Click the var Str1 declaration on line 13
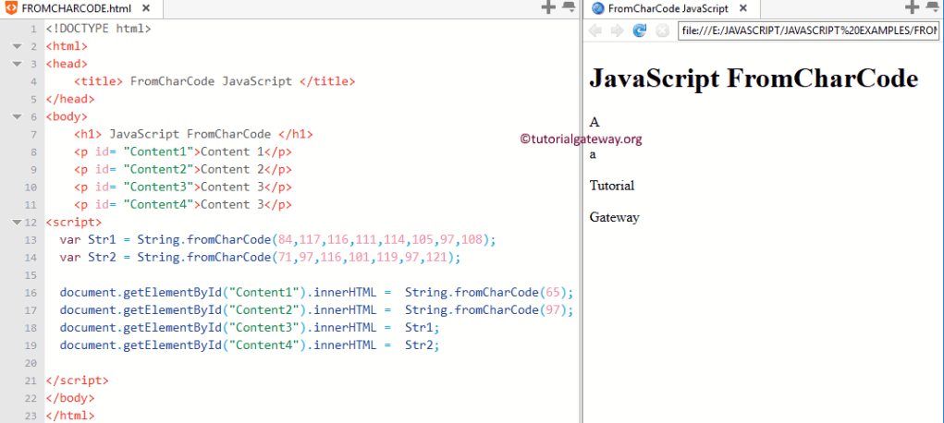944x423 pixels. click(x=88, y=240)
